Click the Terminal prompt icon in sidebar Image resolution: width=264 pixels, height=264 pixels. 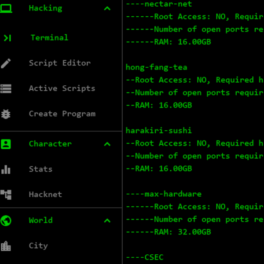[7, 38]
